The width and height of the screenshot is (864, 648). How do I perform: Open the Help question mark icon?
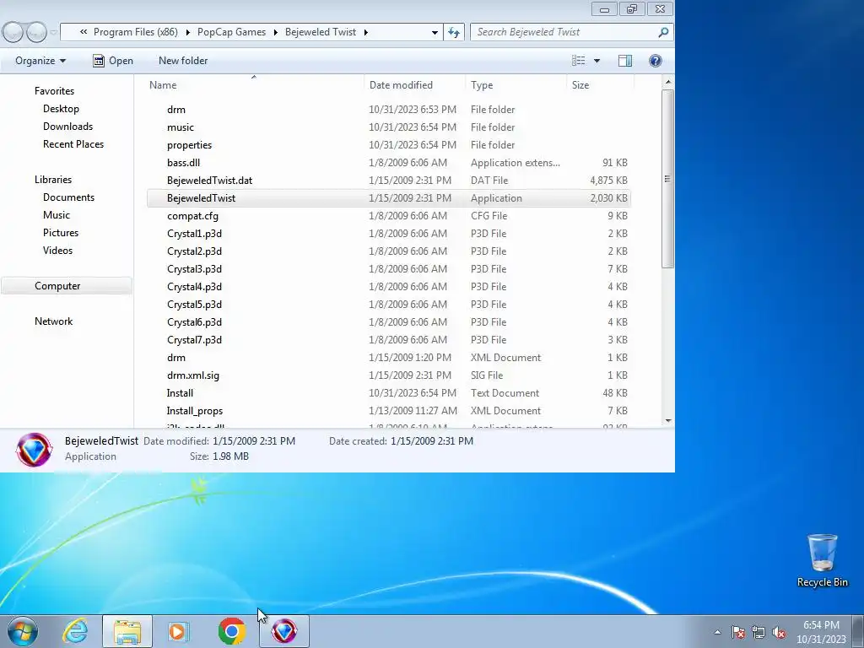pos(655,61)
